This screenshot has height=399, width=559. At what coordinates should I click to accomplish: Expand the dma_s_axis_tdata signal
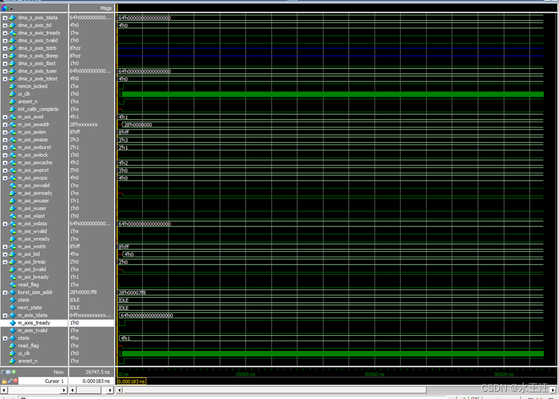pyautogui.click(x=5, y=17)
